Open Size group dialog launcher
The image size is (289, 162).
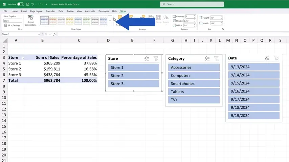(x=223, y=29)
